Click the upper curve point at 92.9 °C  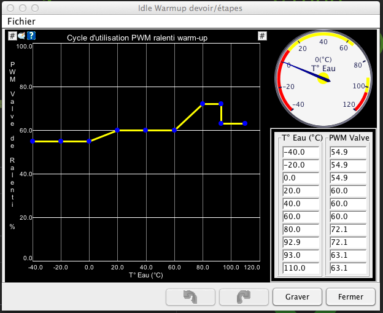coord(221,104)
